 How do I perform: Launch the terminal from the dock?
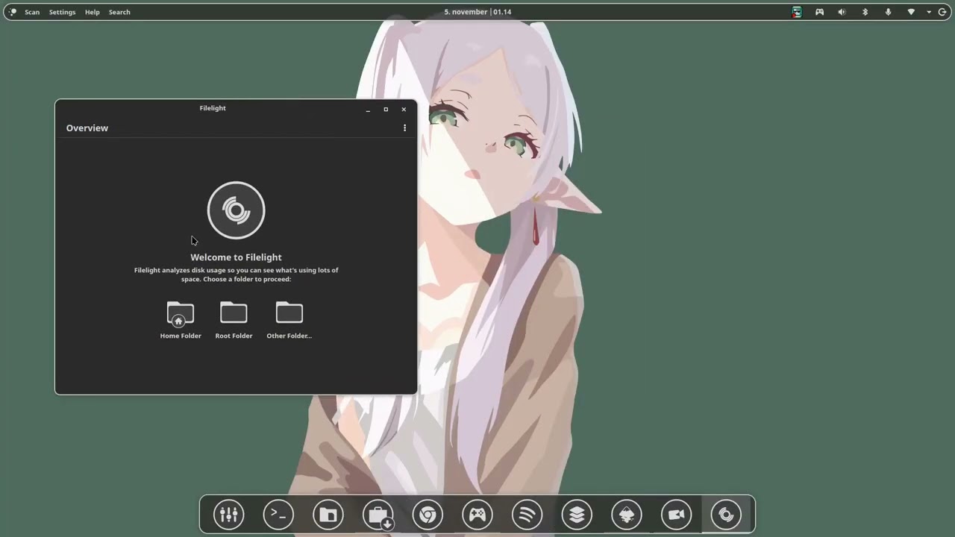coord(278,515)
